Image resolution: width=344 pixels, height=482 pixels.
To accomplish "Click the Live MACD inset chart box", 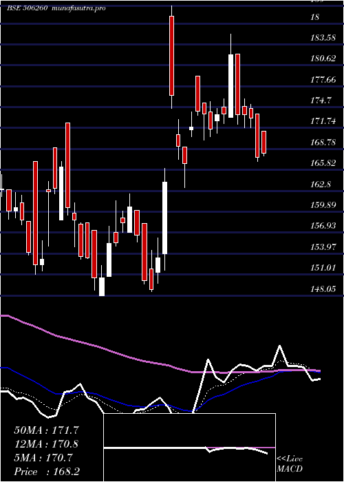I will click(189, 448).
